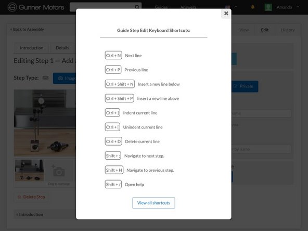Click the Ctrl + Shift + N key badge

click(x=120, y=84)
